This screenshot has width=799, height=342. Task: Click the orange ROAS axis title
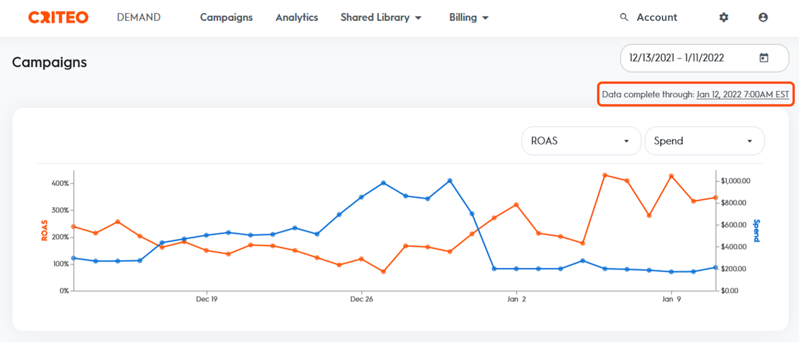45,231
